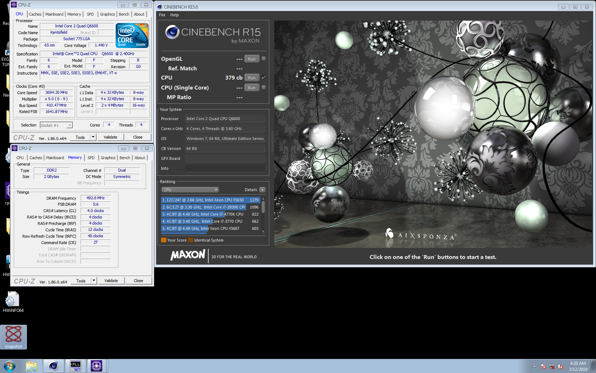The width and height of the screenshot is (596, 373).
Task: Click Tools button in lower CPU-Z
Action: (81, 281)
